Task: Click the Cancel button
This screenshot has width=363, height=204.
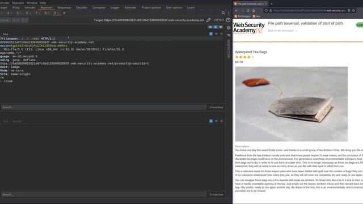Action: pos(5,20)
